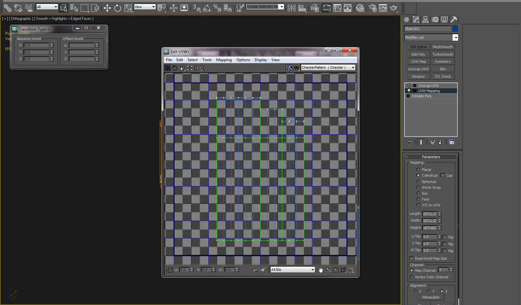
Task: Toggle the lightbulb for Unwrap UVW modifier
Action: pos(409,86)
